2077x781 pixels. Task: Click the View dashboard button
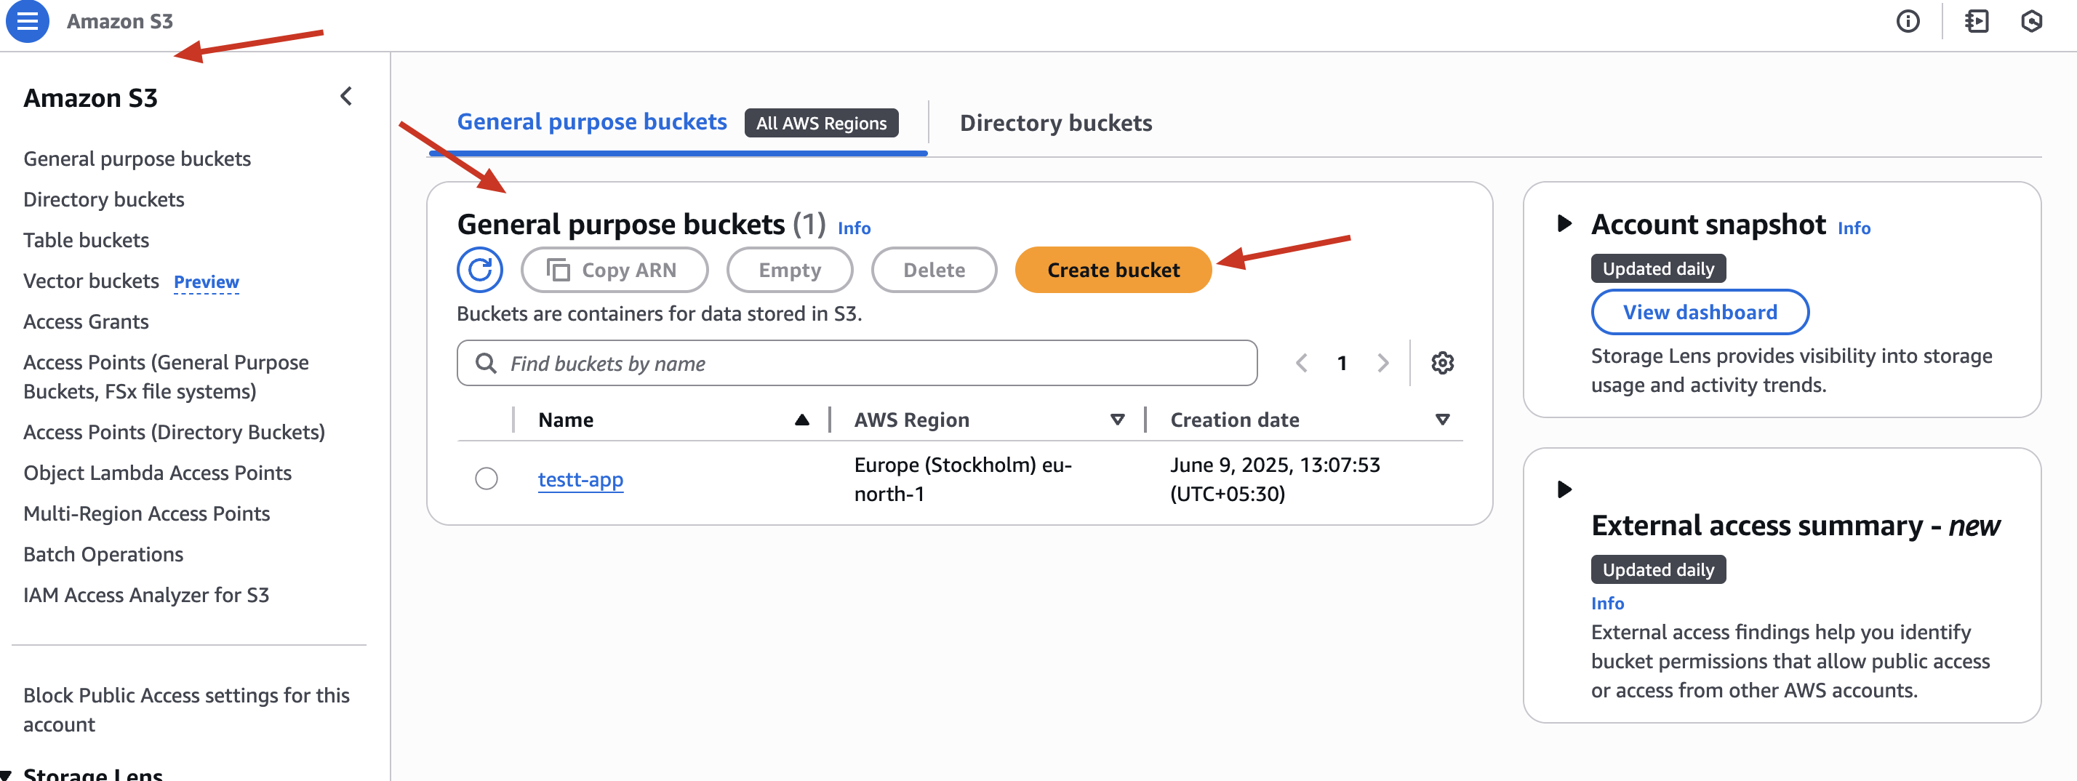1700,312
